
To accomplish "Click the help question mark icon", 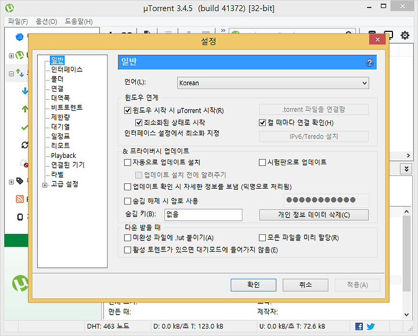I will click(369, 63).
